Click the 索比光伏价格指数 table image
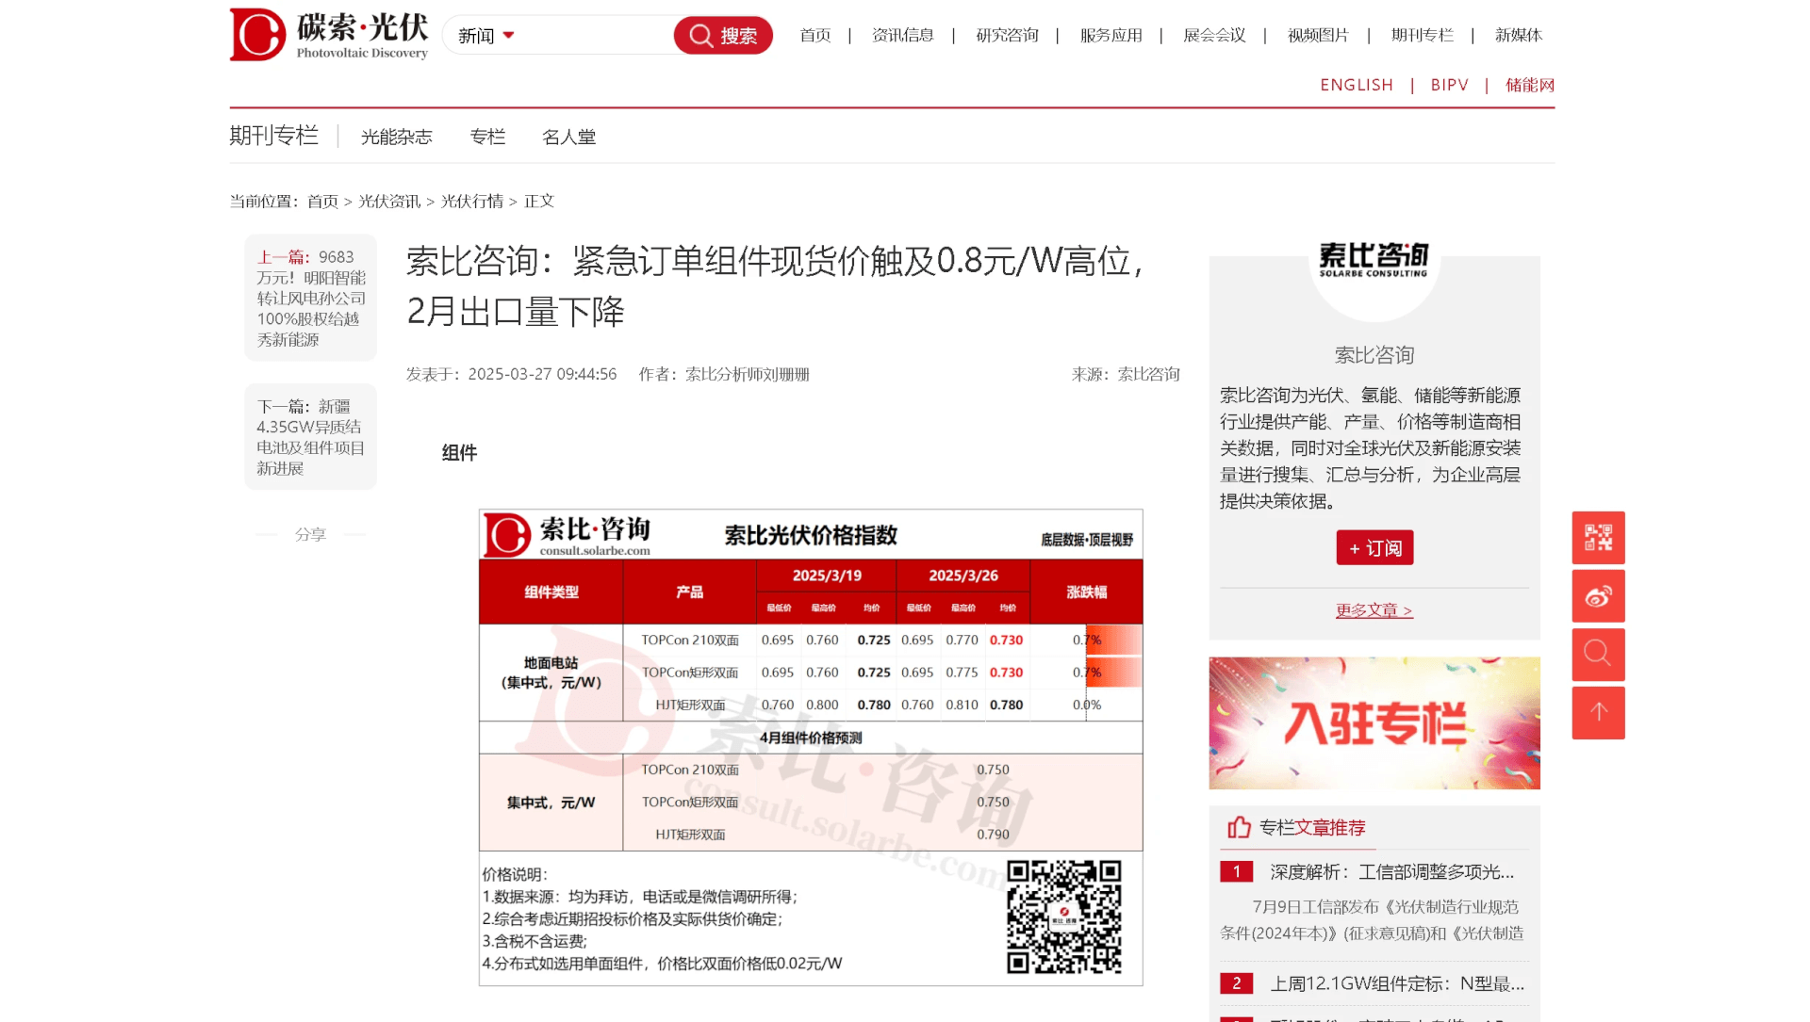The width and height of the screenshot is (1810, 1022). [811, 748]
